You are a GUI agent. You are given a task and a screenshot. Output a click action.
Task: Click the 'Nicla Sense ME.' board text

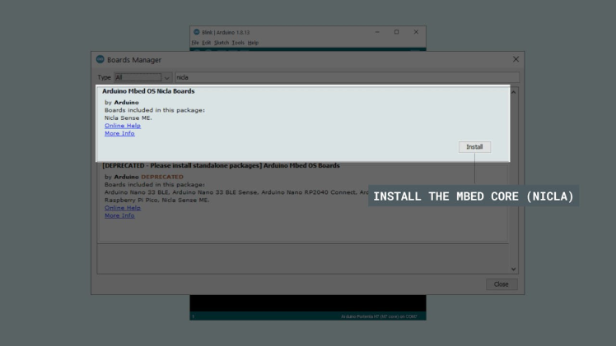coord(128,118)
